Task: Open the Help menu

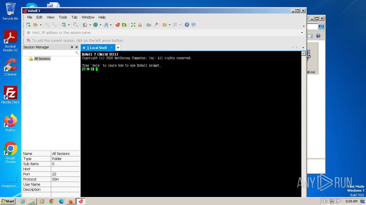Action: tap(102, 17)
